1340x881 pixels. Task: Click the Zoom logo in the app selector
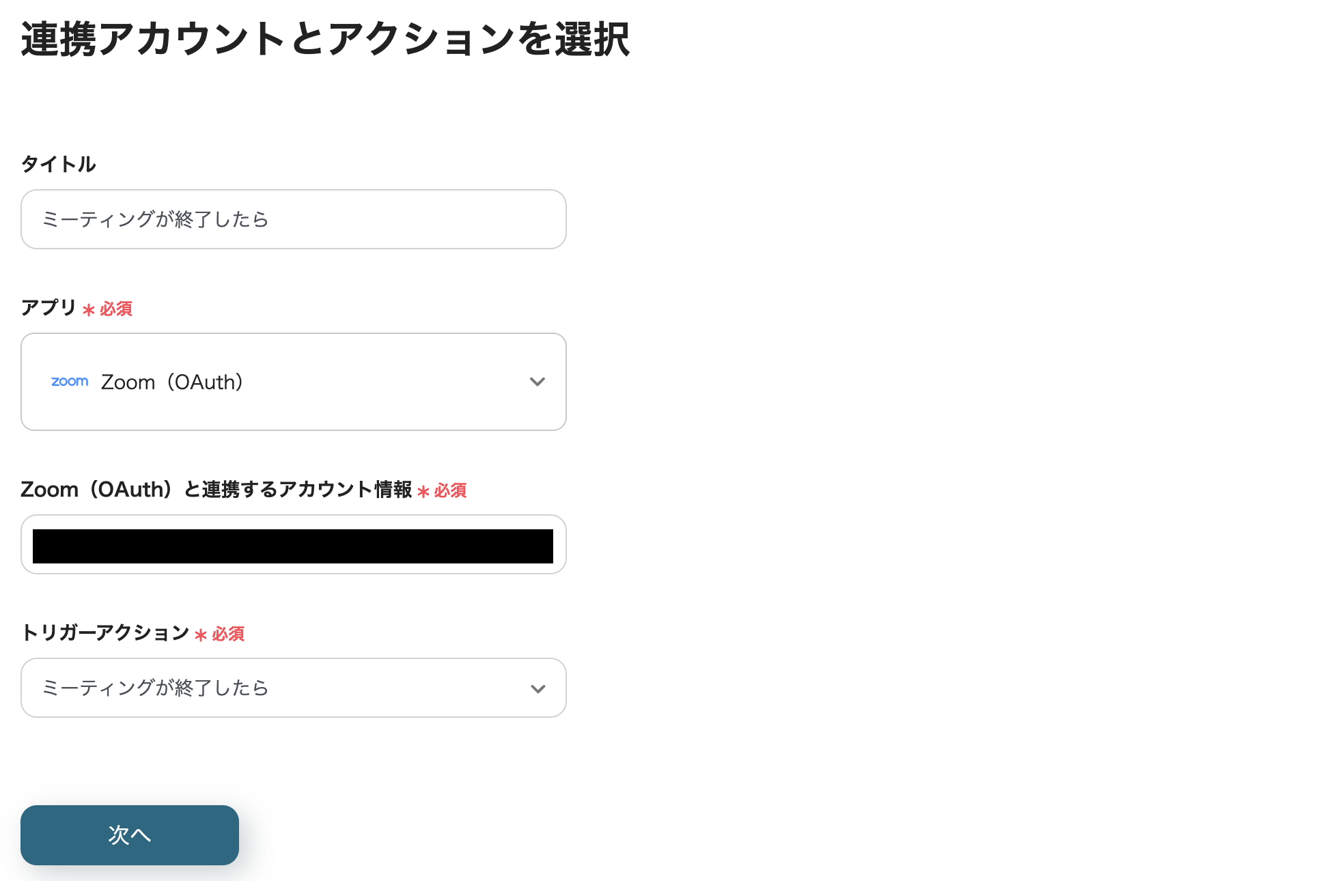coord(69,381)
